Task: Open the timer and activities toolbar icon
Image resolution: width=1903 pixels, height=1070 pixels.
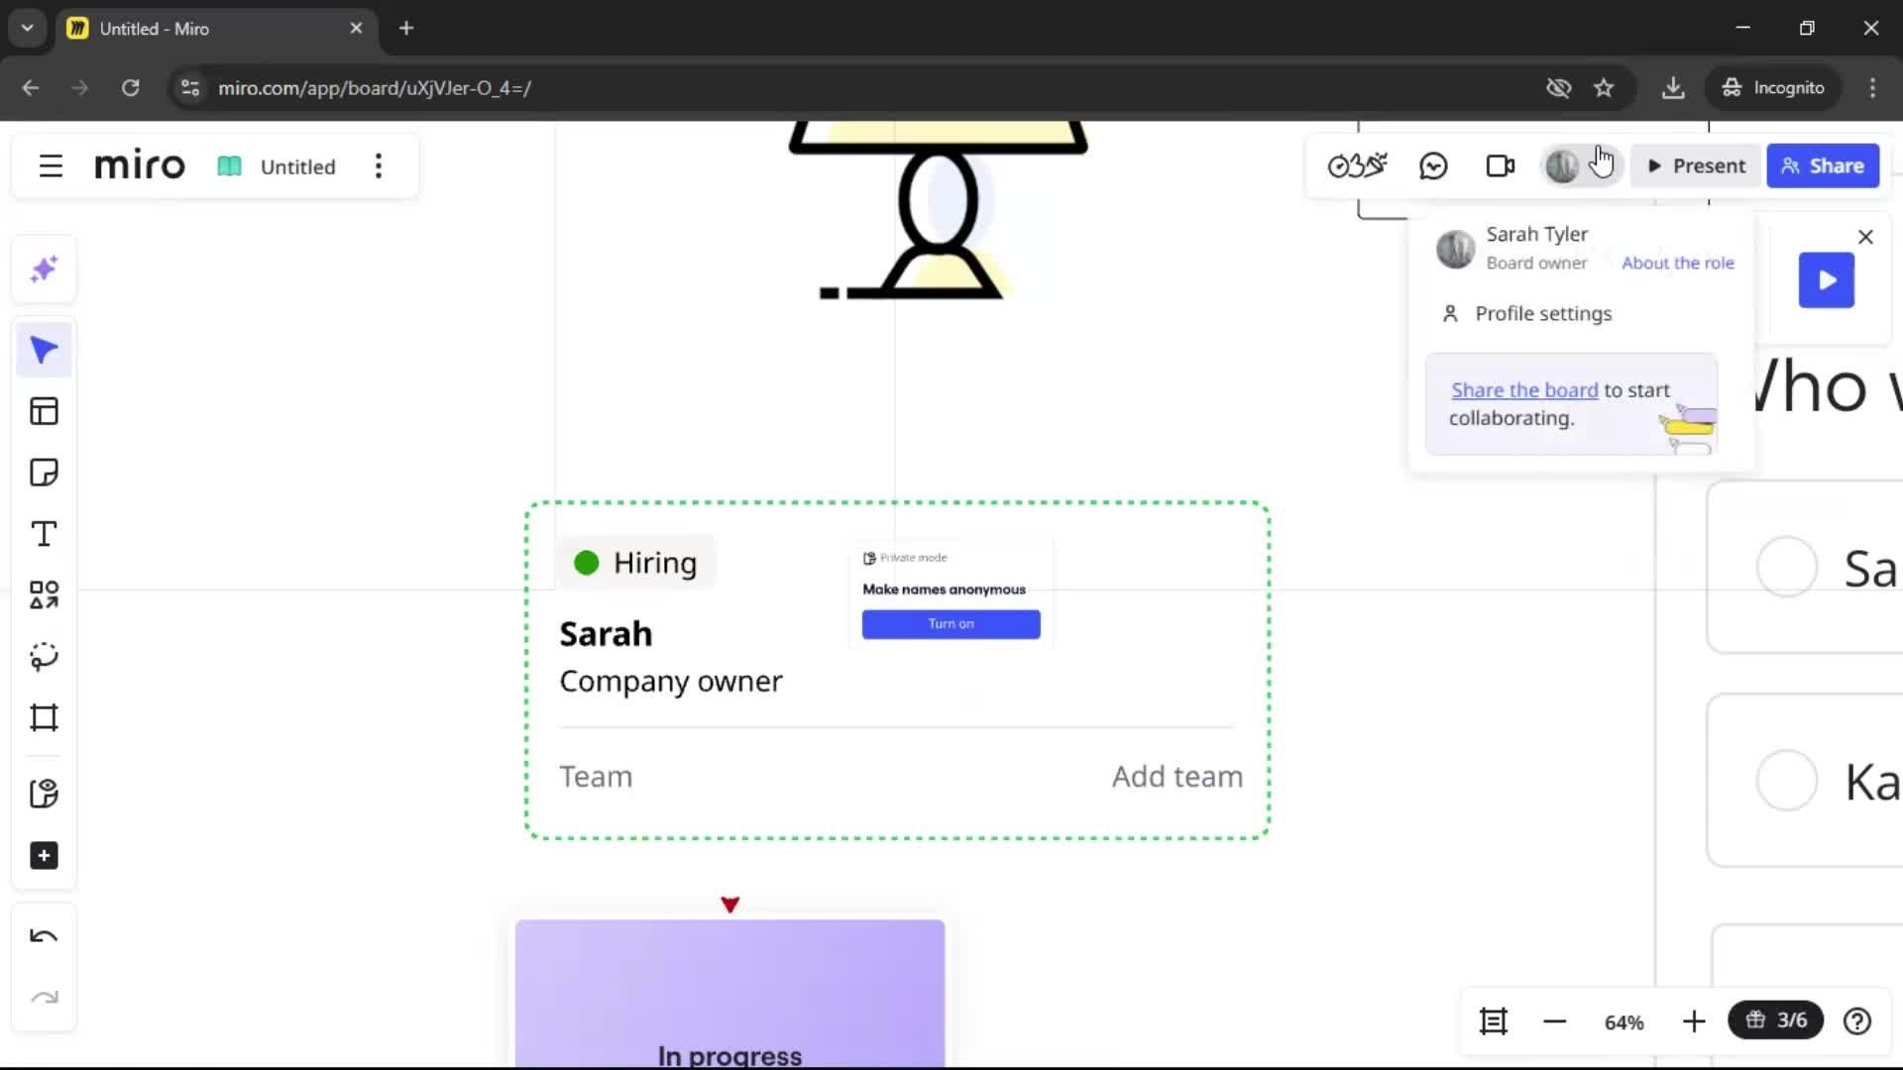Action: point(1357,165)
